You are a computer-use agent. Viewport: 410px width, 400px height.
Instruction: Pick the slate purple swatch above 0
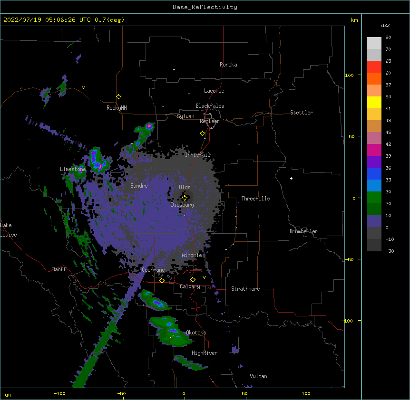pos(374,221)
